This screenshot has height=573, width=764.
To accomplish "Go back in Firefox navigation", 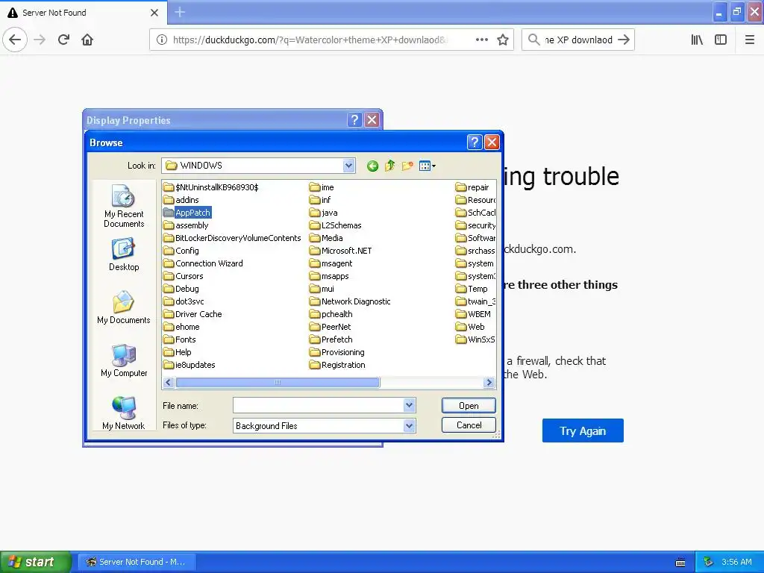I will click(x=15, y=40).
